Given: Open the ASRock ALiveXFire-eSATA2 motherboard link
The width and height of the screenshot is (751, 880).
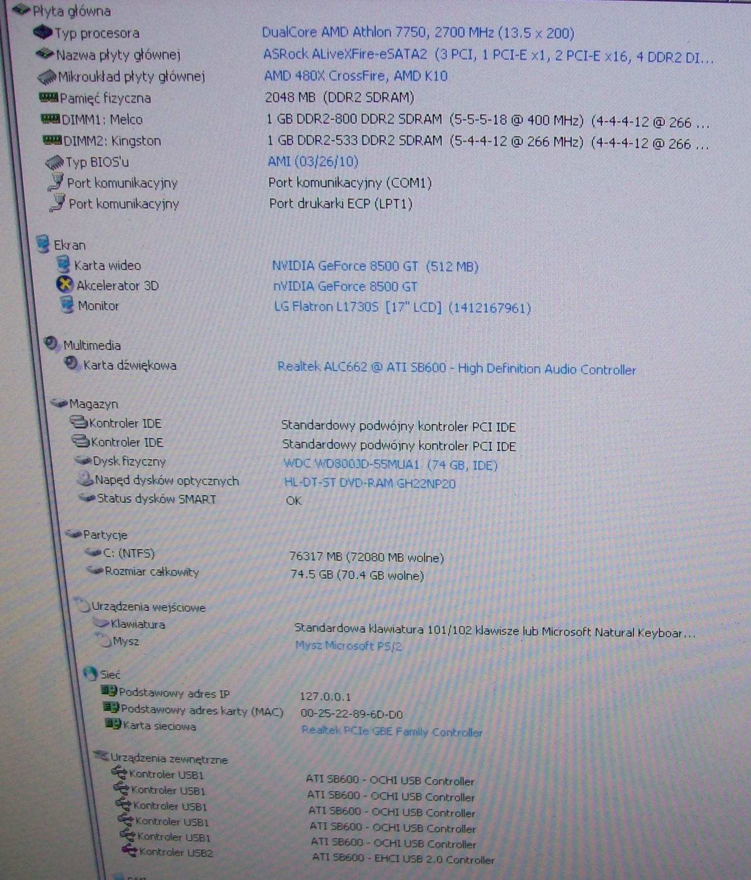Looking at the screenshot, I should tap(488, 55).
